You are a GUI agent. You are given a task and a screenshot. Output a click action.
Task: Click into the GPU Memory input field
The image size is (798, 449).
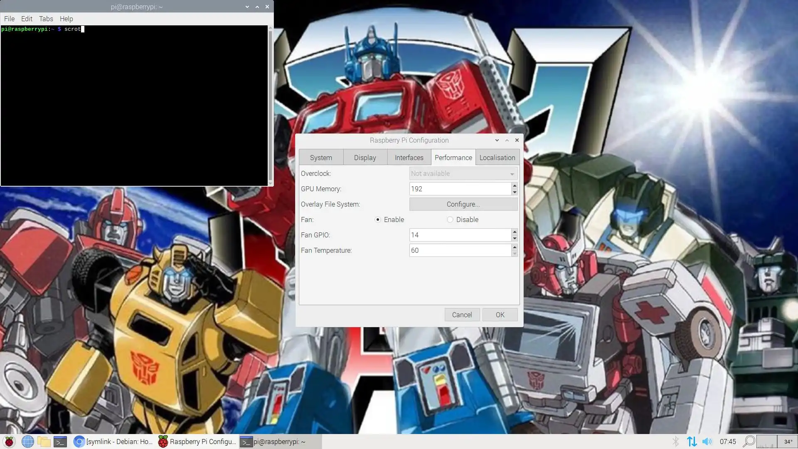(460, 189)
